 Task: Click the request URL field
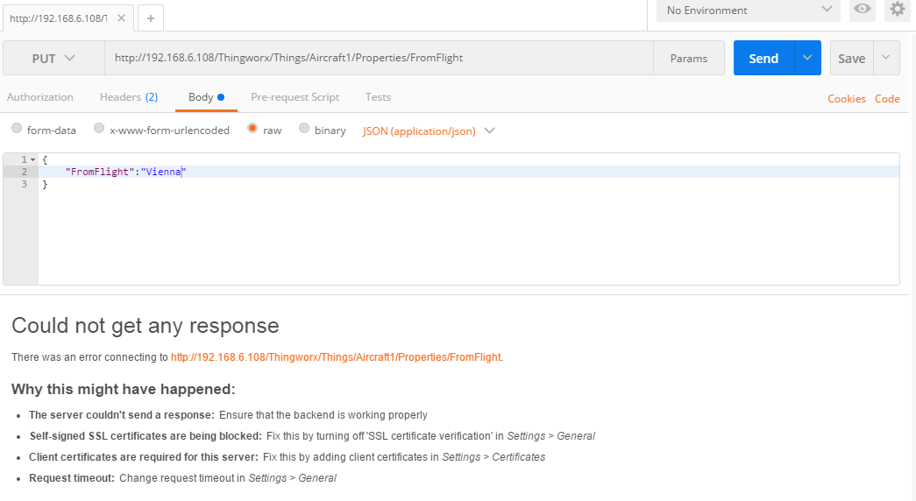[x=379, y=58]
